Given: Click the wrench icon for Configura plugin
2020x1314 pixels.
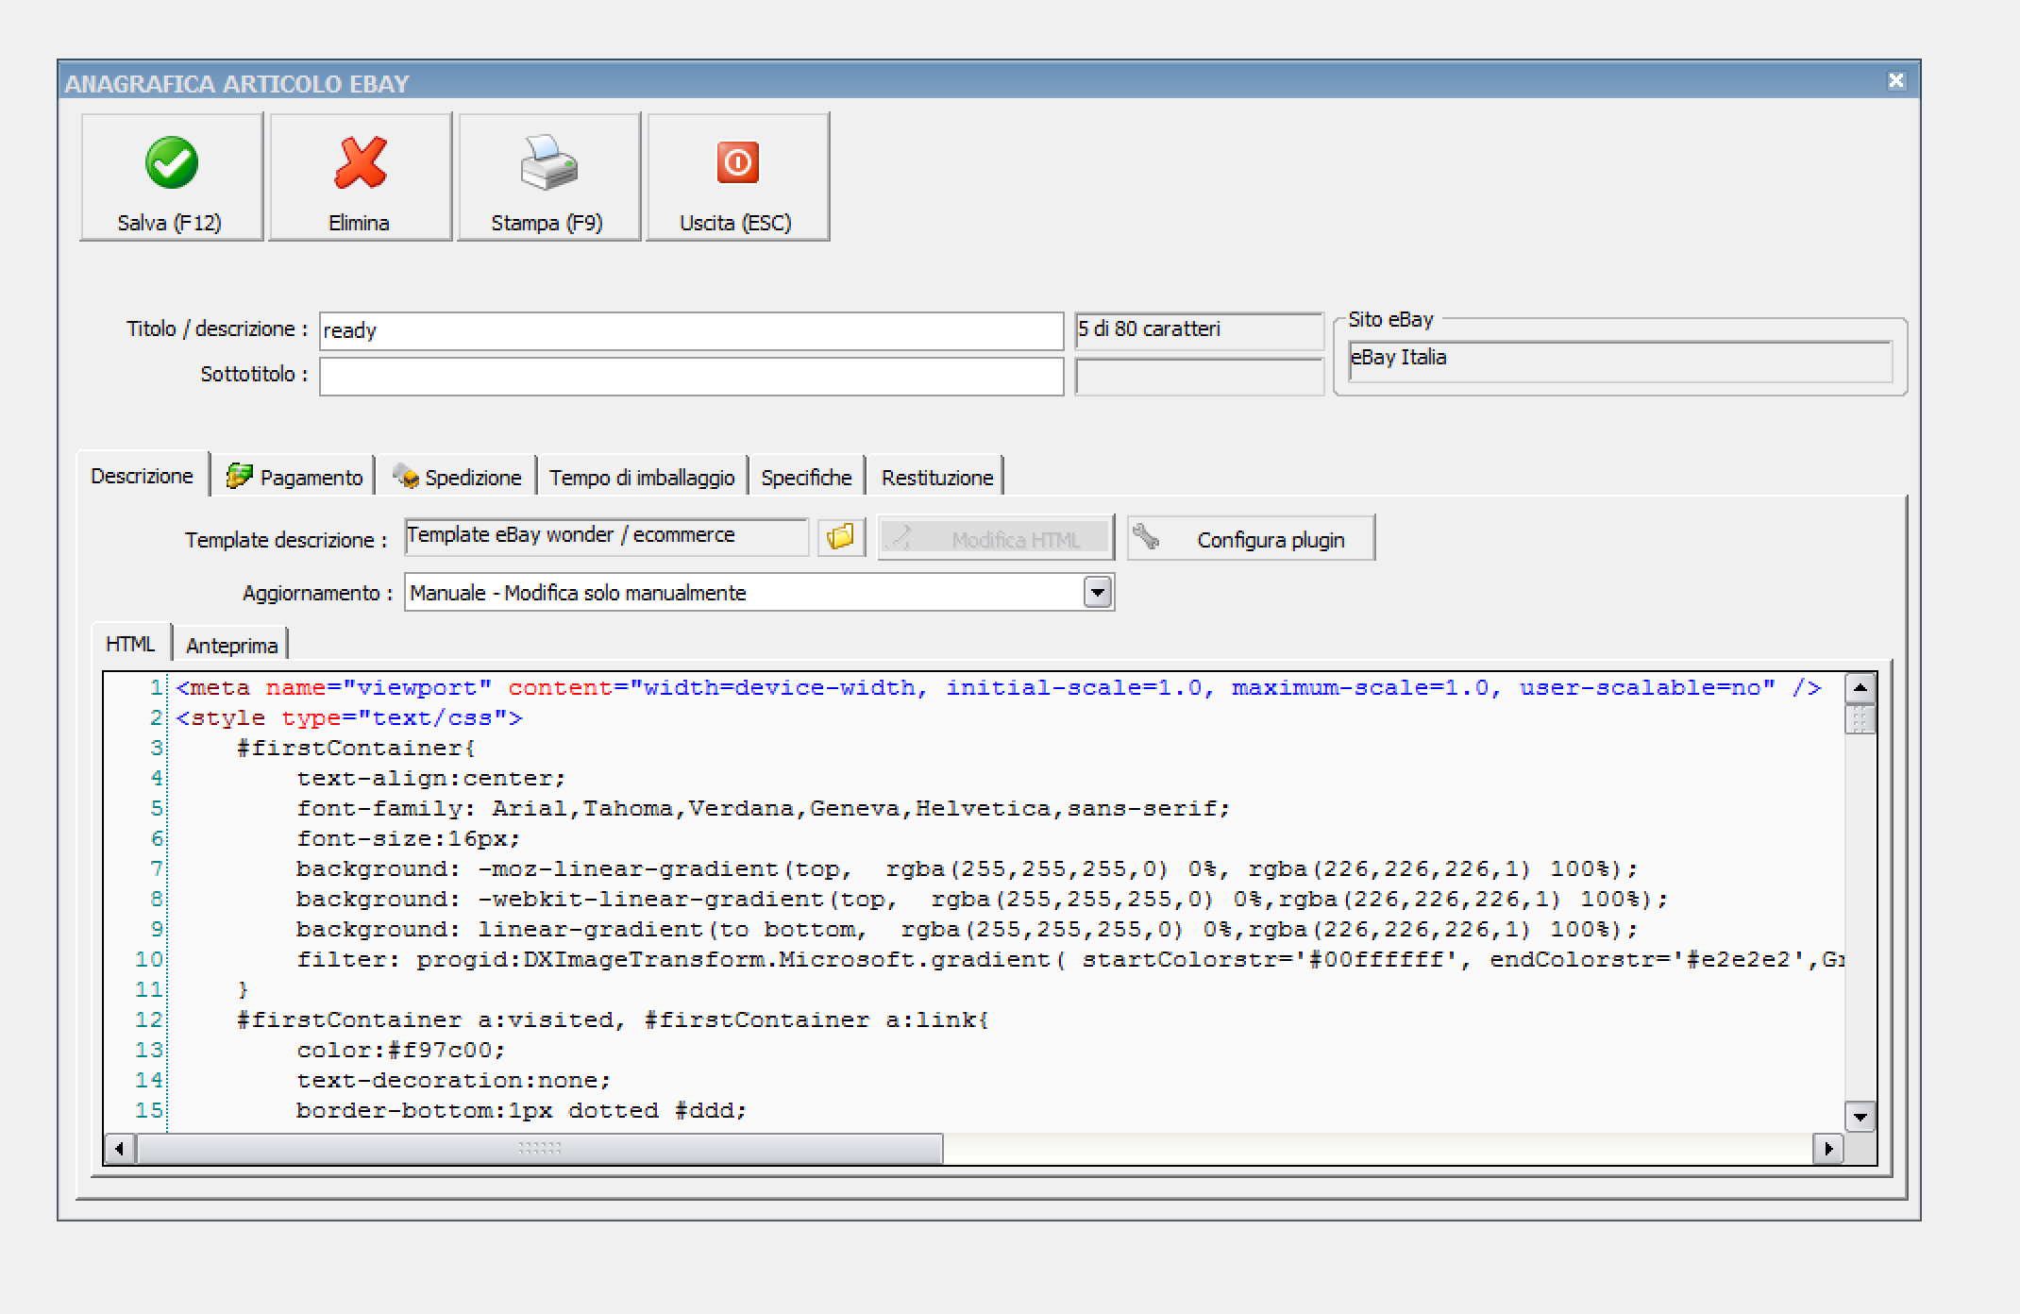Looking at the screenshot, I should coord(1146,537).
